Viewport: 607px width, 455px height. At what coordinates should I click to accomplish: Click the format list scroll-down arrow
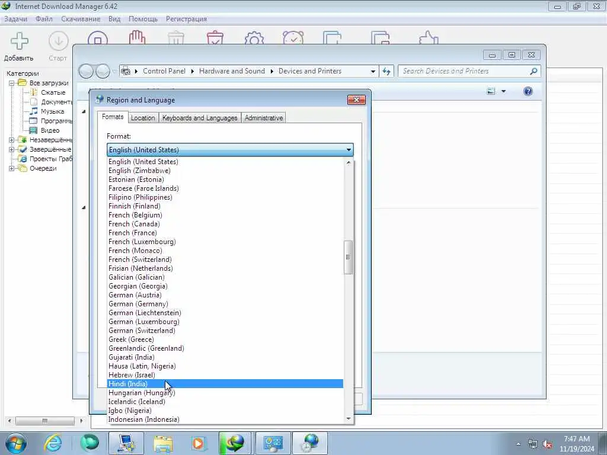click(x=349, y=419)
